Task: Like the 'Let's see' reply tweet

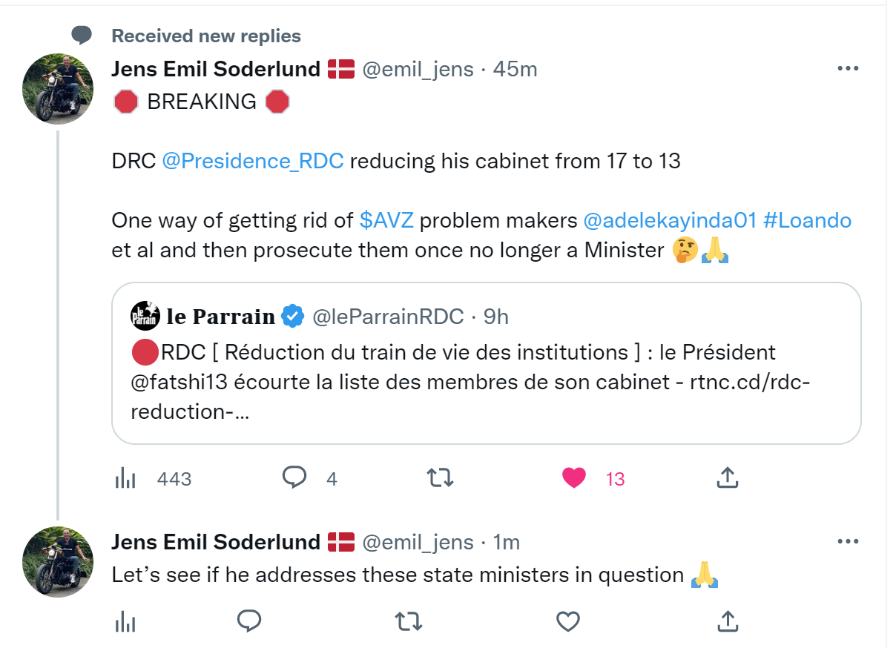Action: point(568,621)
